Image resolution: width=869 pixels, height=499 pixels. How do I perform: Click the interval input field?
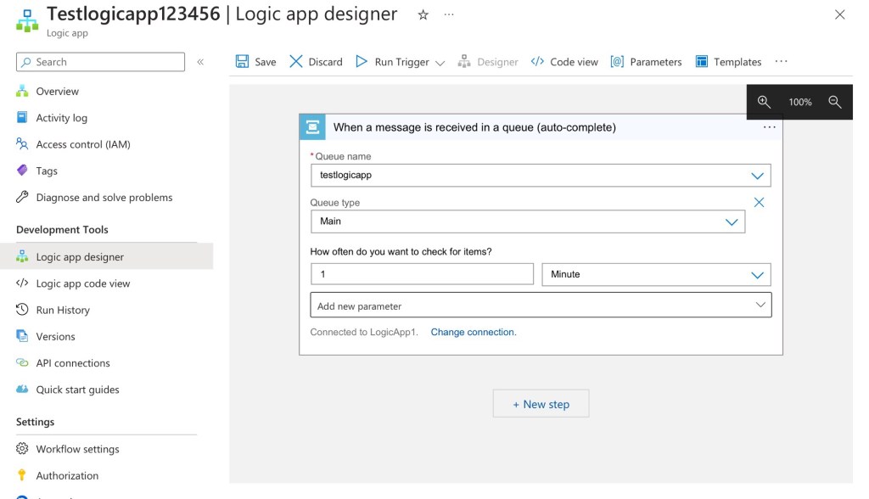[422, 274]
